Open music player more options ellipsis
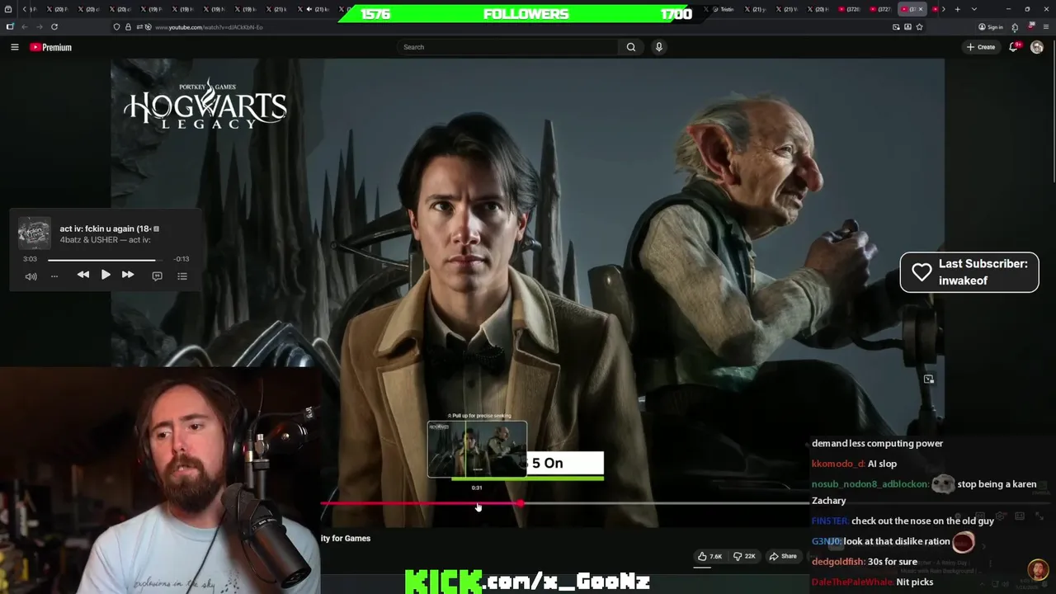The height and width of the screenshot is (594, 1056). [x=54, y=276]
